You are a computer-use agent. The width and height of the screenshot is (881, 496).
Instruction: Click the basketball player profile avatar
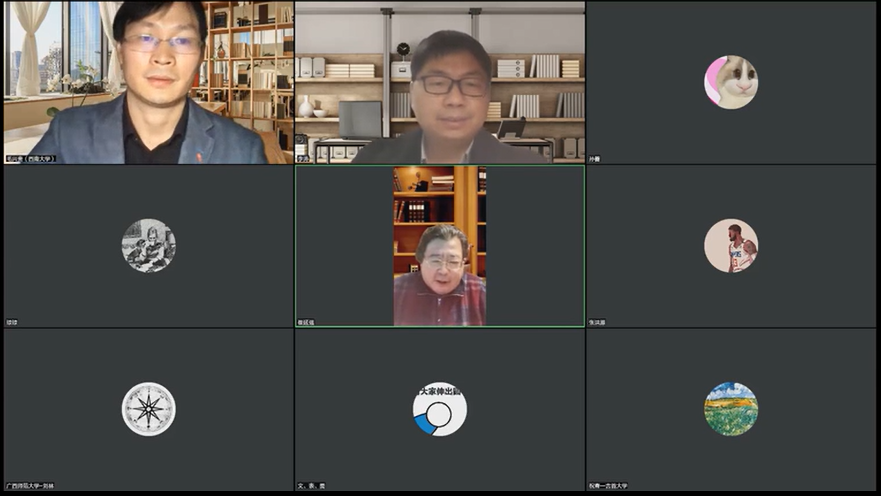[731, 245]
